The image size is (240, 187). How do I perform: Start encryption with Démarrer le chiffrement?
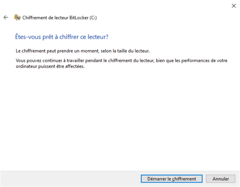pos(172,179)
